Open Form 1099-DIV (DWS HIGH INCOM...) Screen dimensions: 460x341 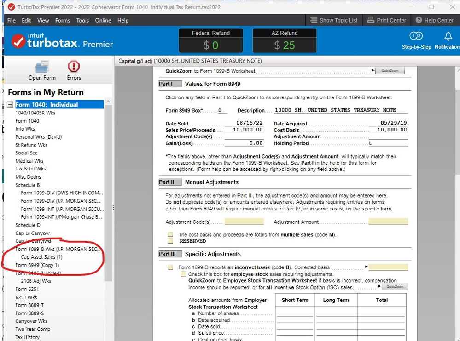pos(62,193)
